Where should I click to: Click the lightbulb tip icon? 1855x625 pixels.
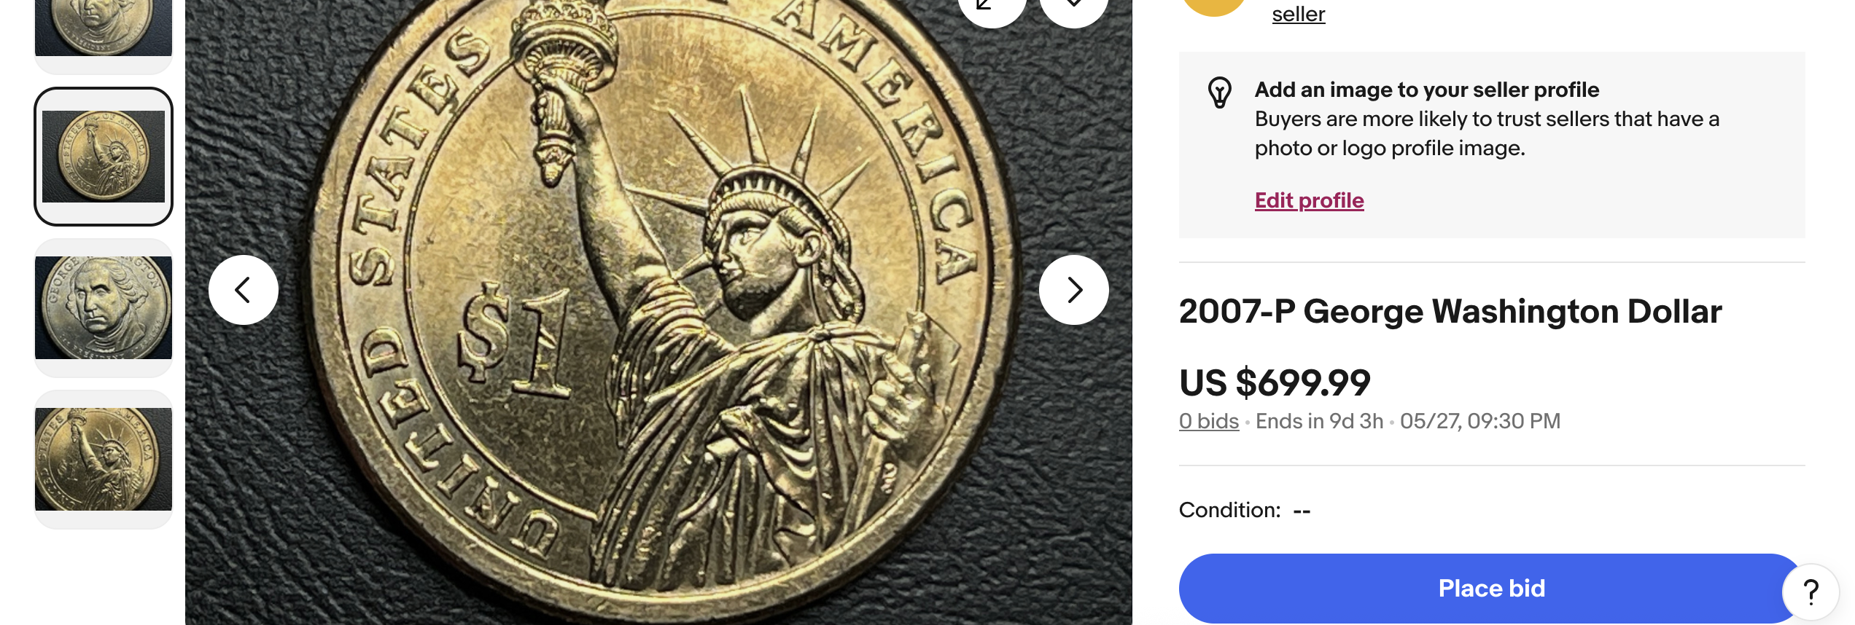(x=1220, y=93)
